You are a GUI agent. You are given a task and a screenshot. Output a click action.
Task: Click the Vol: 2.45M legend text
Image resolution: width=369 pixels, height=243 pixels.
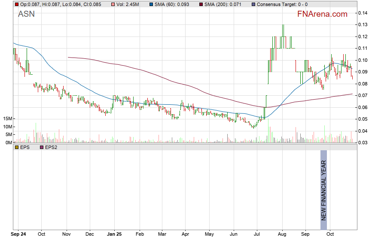127,4
